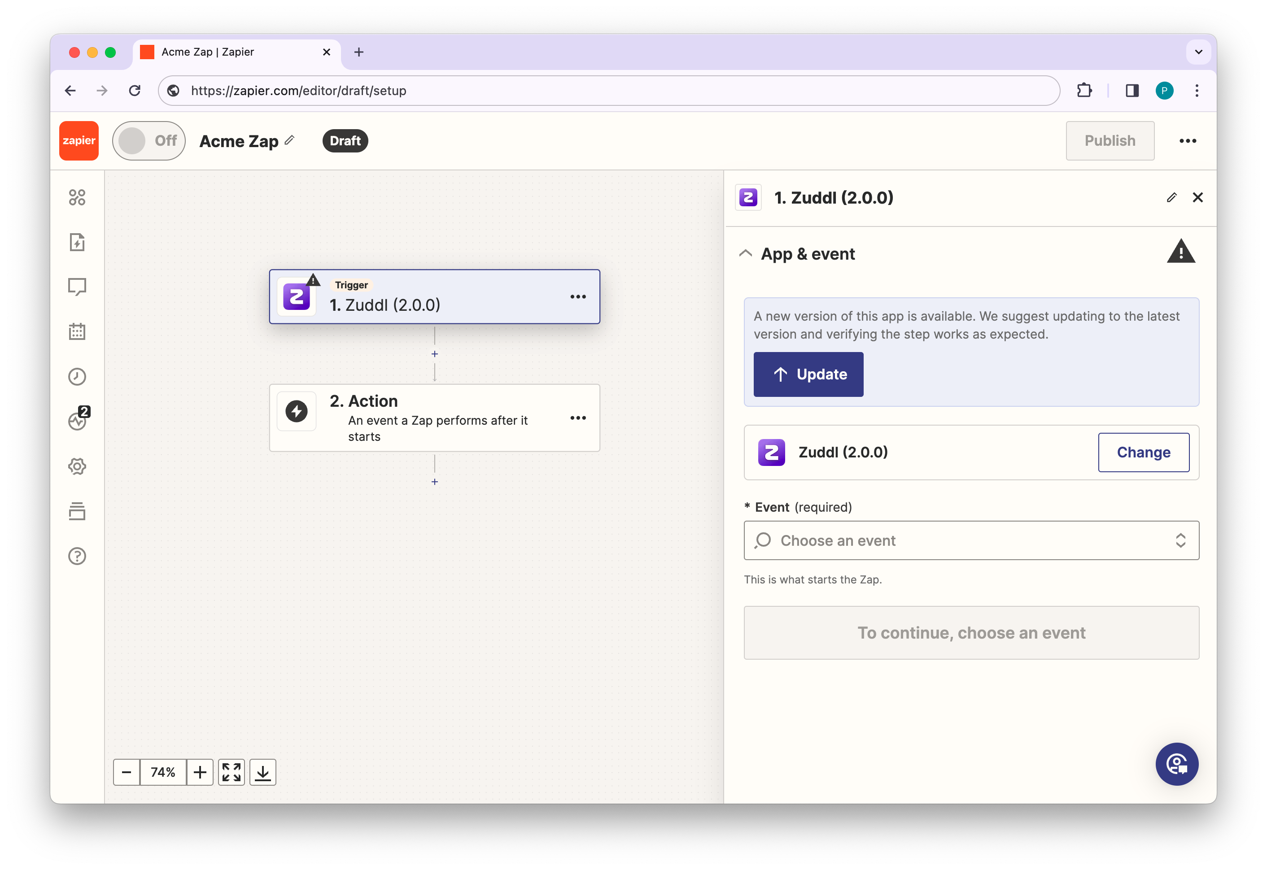Click the fit-to-view canvas icon
Image resolution: width=1267 pixels, height=870 pixels.
tap(231, 772)
